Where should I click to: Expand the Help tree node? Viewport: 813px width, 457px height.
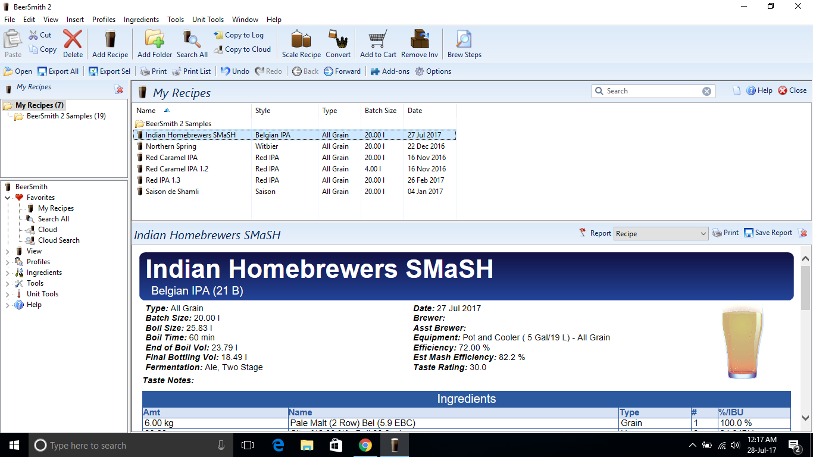coord(8,305)
